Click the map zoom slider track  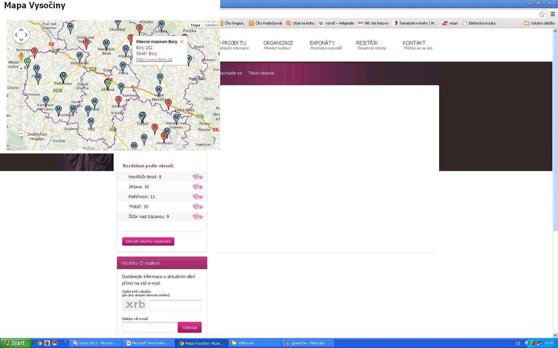(x=21, y=101)
